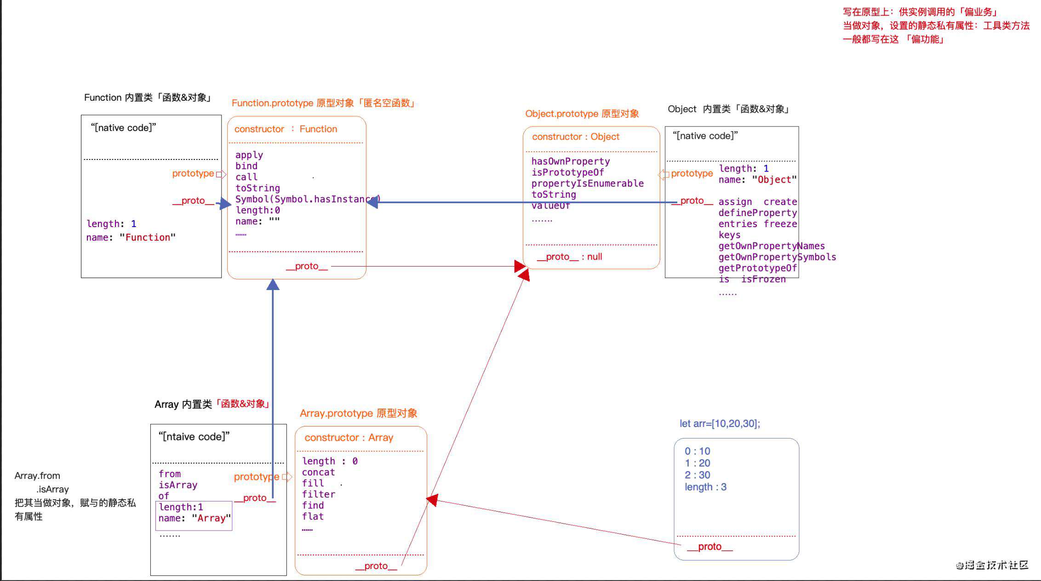Click the 'bind' method text
Viewport: 1041px width, 581px height.
pos(246,166)
